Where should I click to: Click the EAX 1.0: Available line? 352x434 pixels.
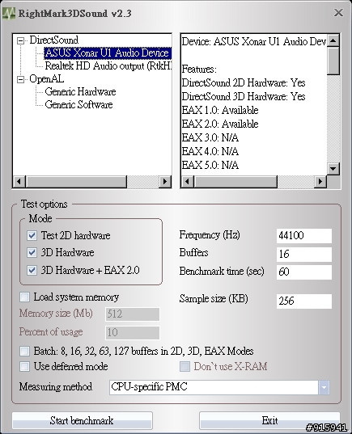pos(220,110)
